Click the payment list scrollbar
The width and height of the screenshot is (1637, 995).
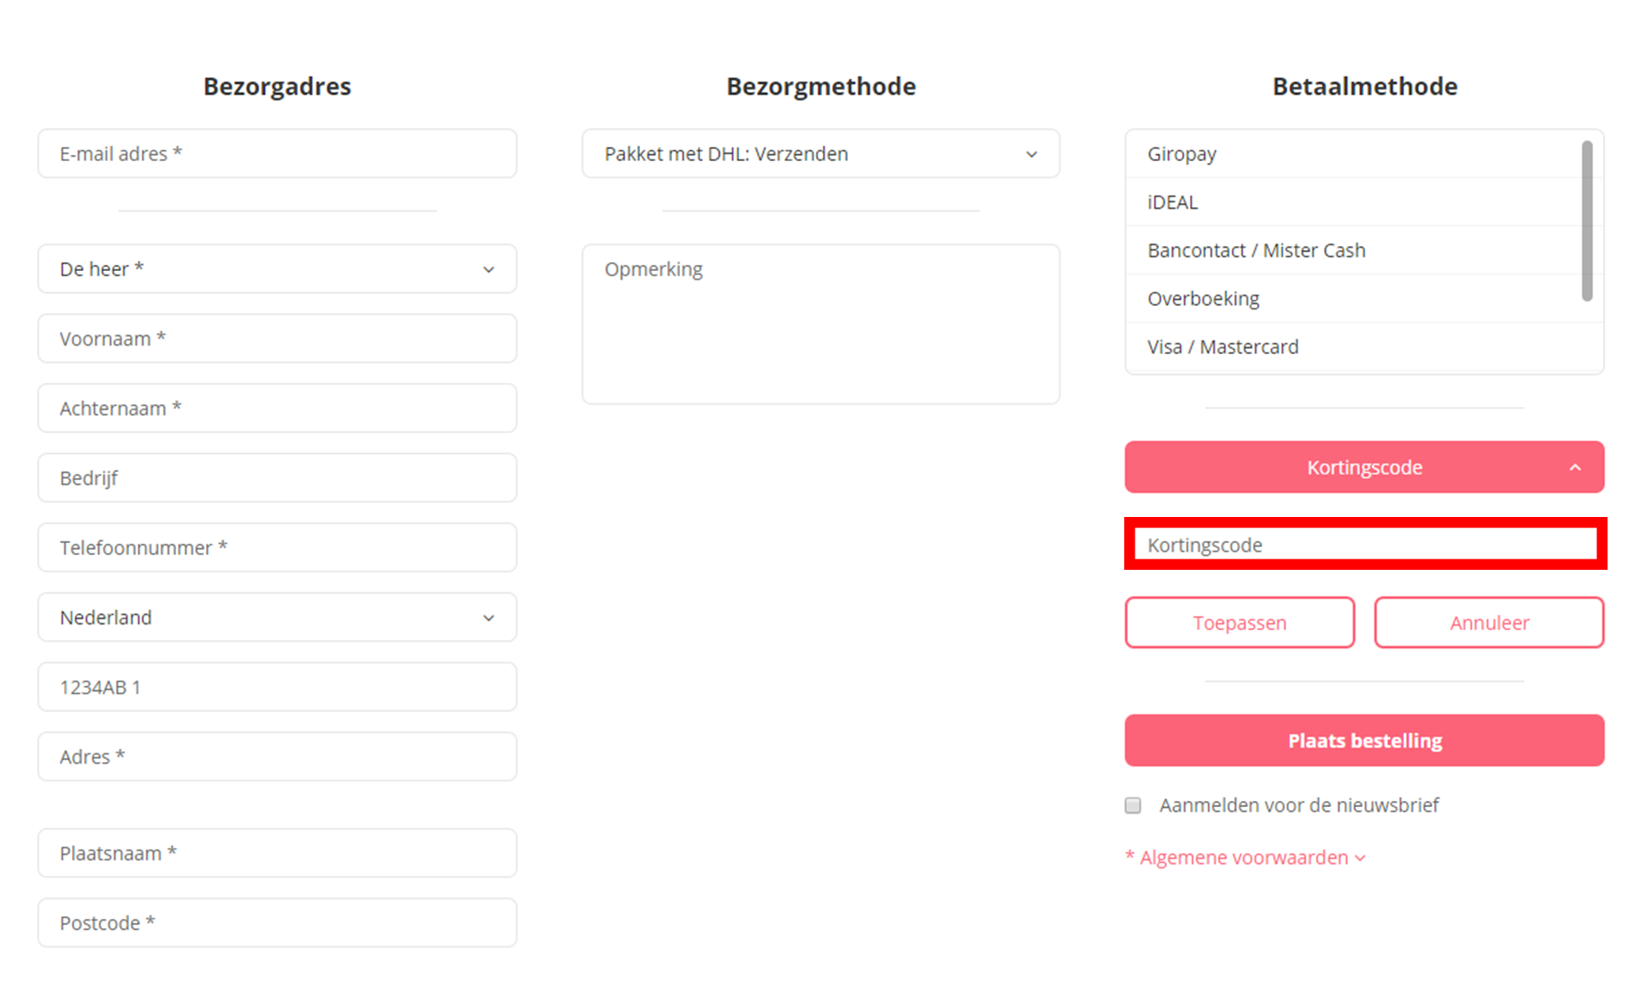pyautogui.click(x=1587, y=221)
